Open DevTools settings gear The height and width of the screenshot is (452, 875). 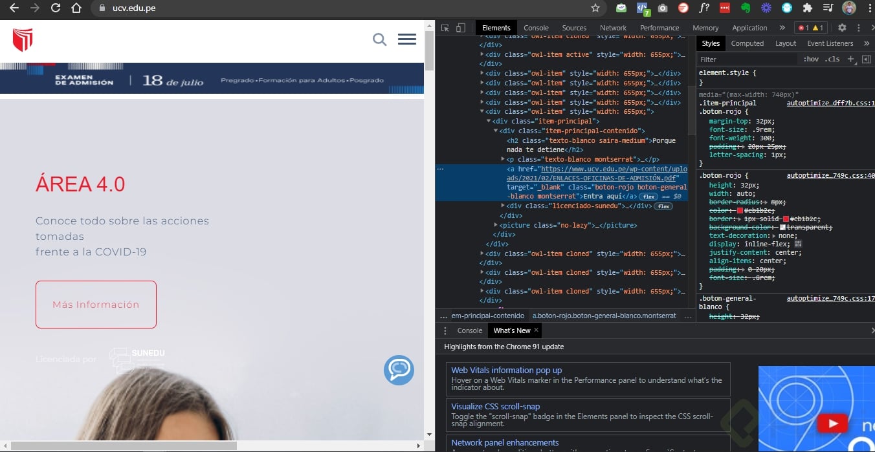tap(842, 28)
